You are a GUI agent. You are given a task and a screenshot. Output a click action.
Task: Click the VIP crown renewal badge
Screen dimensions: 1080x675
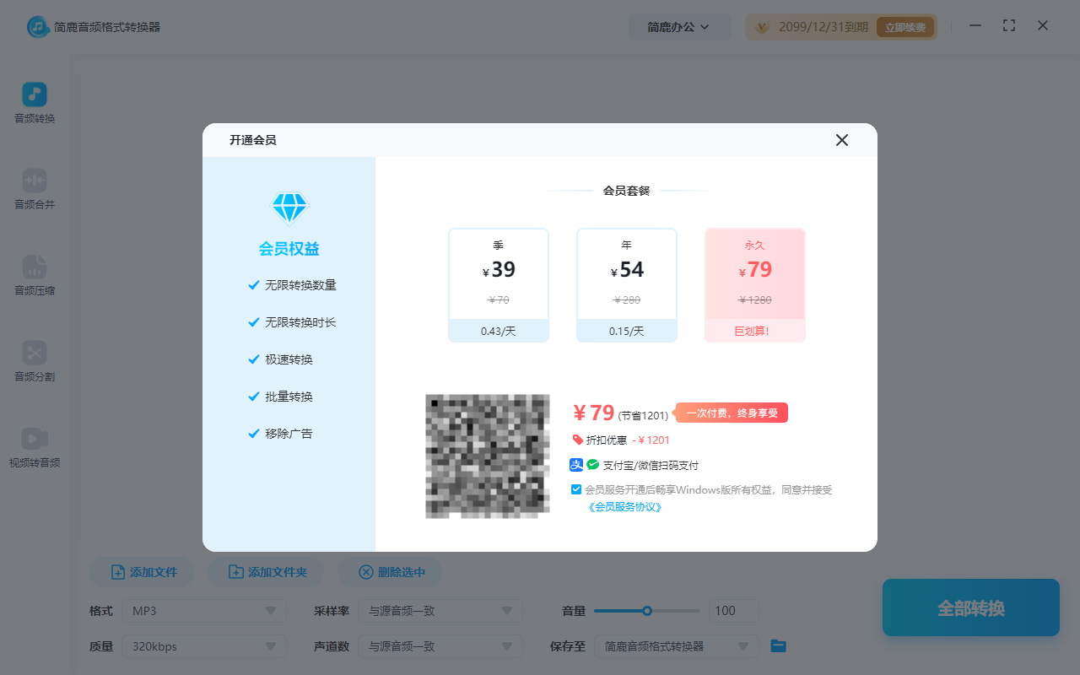point(762,26)
